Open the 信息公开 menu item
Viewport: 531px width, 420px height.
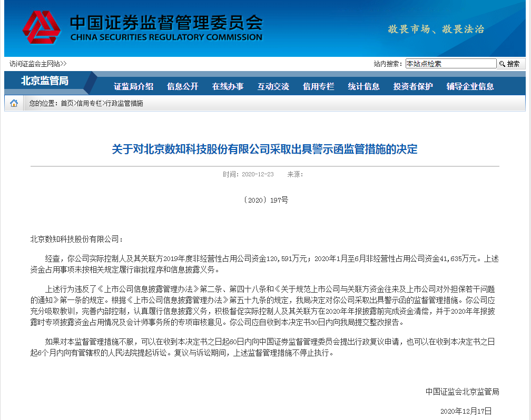[x=182, y=87]
